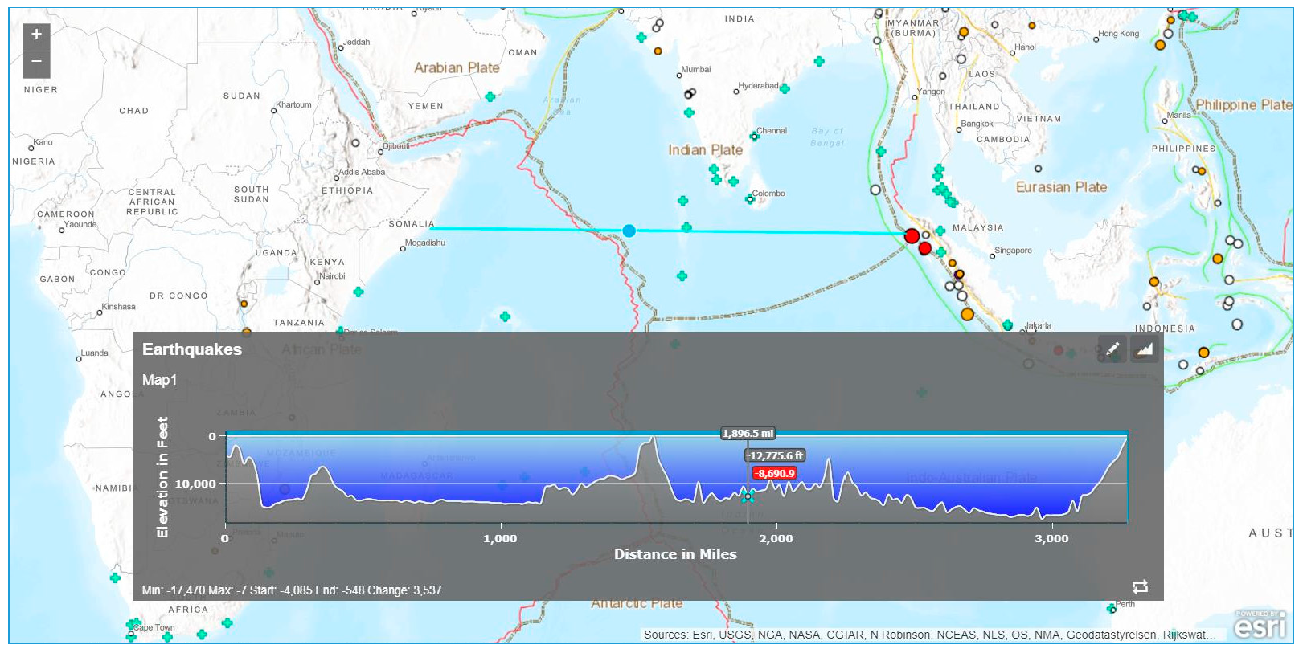
Task: Select green cross marker east of Nairobi
Action: pos(359,292)
